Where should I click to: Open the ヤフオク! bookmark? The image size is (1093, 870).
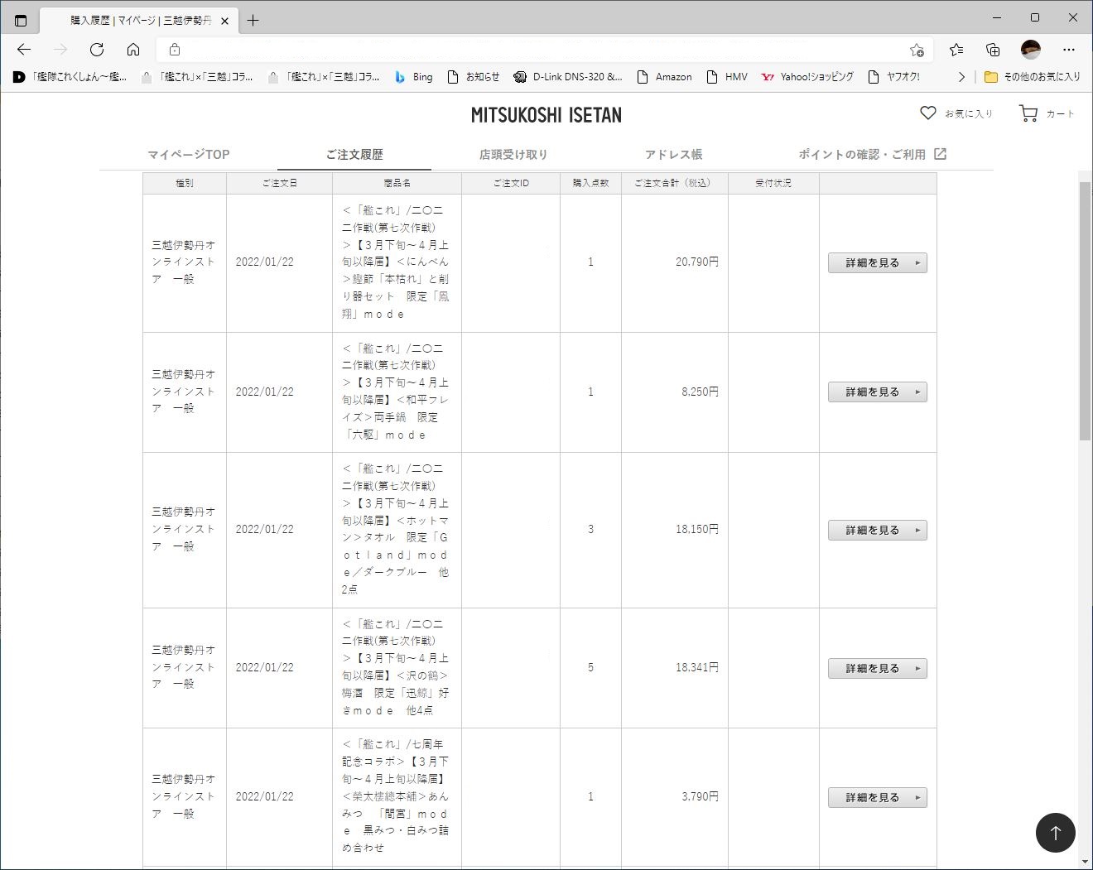click(893, 77)
